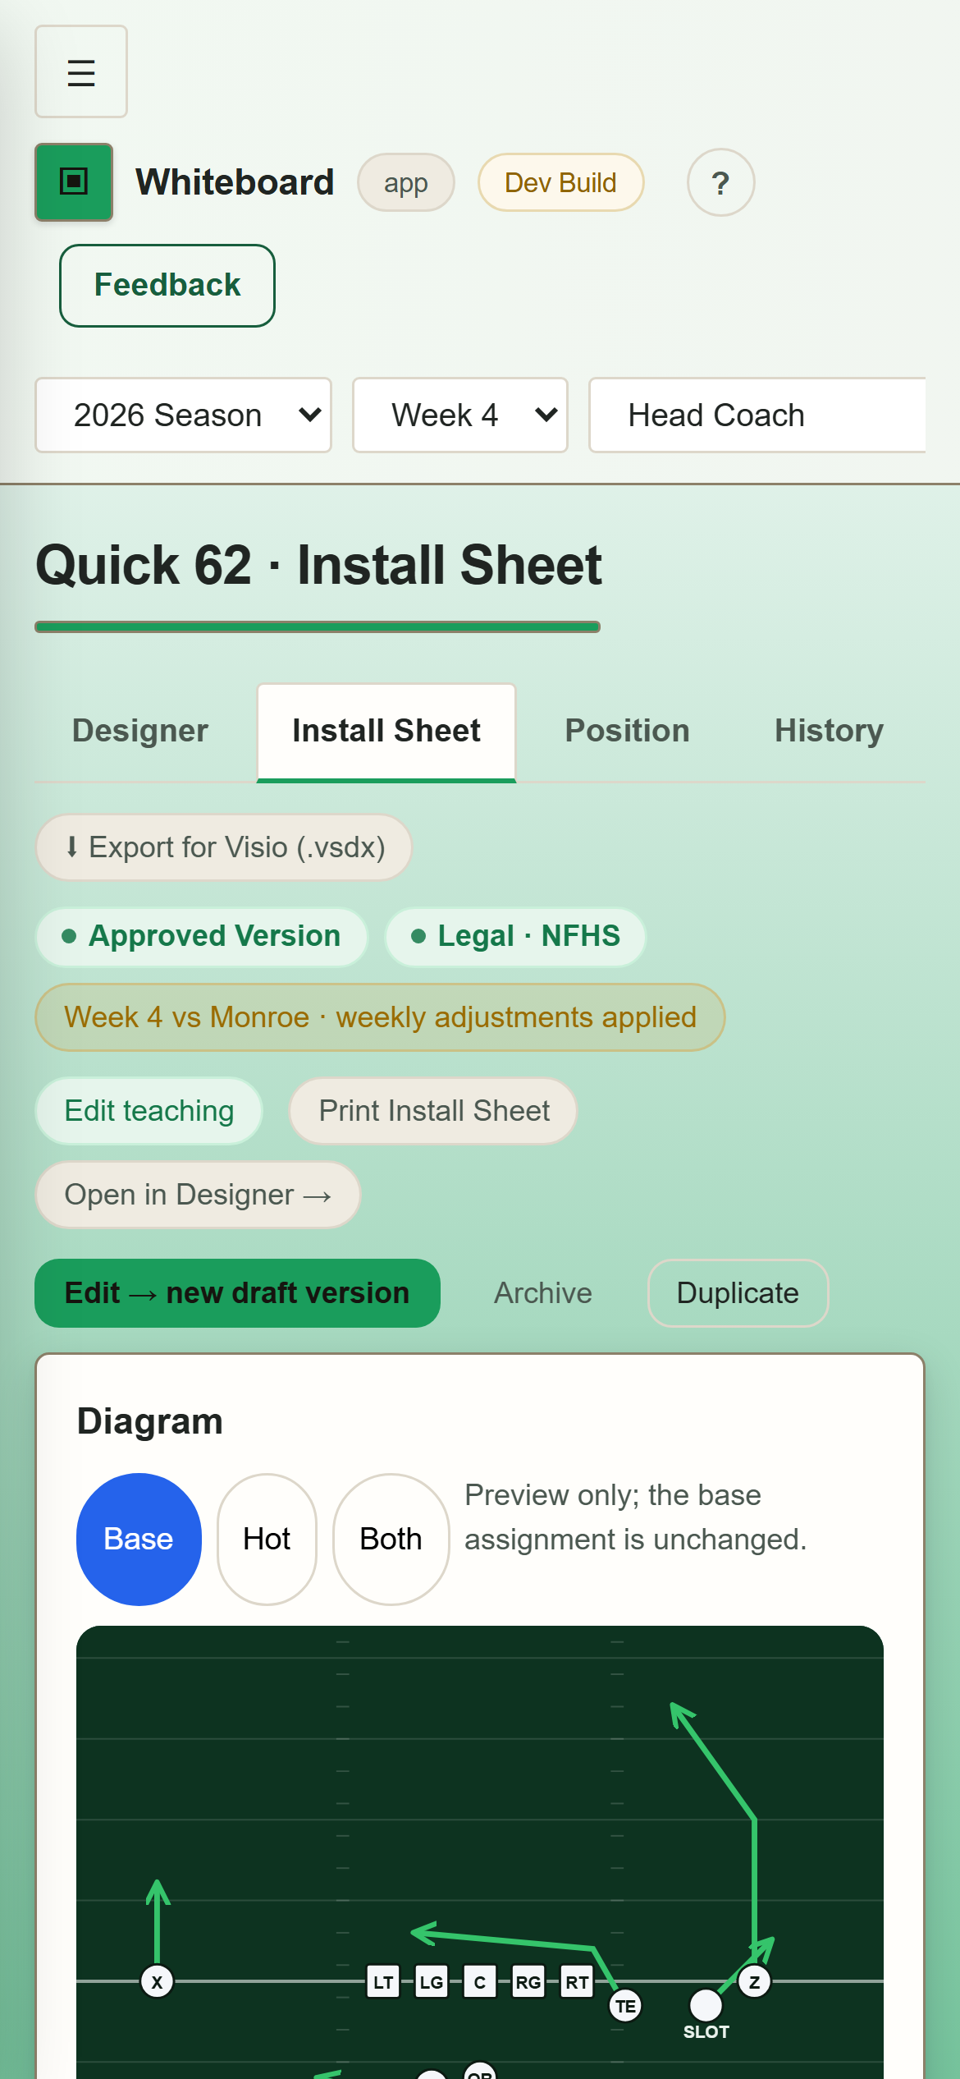Viewport: 960px width, 2079px height.
Task: Open the hamburger menu
Action: (x=81, y=71)
